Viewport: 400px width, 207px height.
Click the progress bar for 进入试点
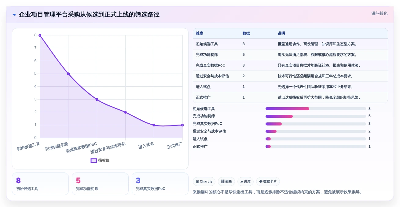pyautogui.click(x=316, y=139)
